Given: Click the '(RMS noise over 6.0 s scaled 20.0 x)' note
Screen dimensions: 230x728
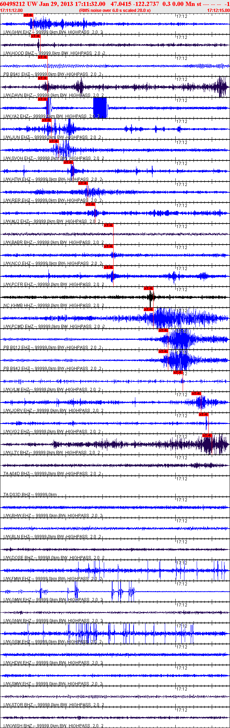Looking at the screenshot, I should [x=115, y=11].
